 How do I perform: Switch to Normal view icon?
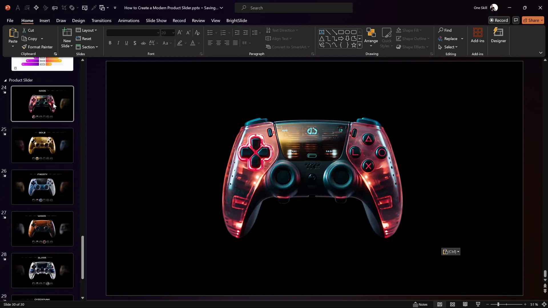(440, 304)
